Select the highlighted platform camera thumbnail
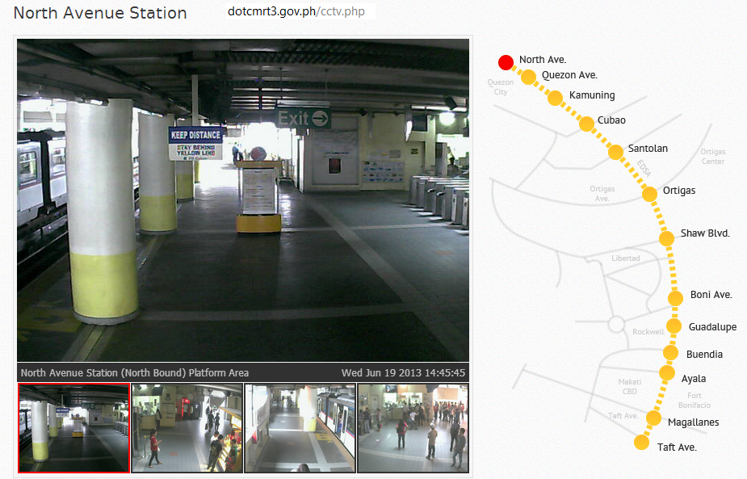Screen dimensions: 747x479 (73, 426)
